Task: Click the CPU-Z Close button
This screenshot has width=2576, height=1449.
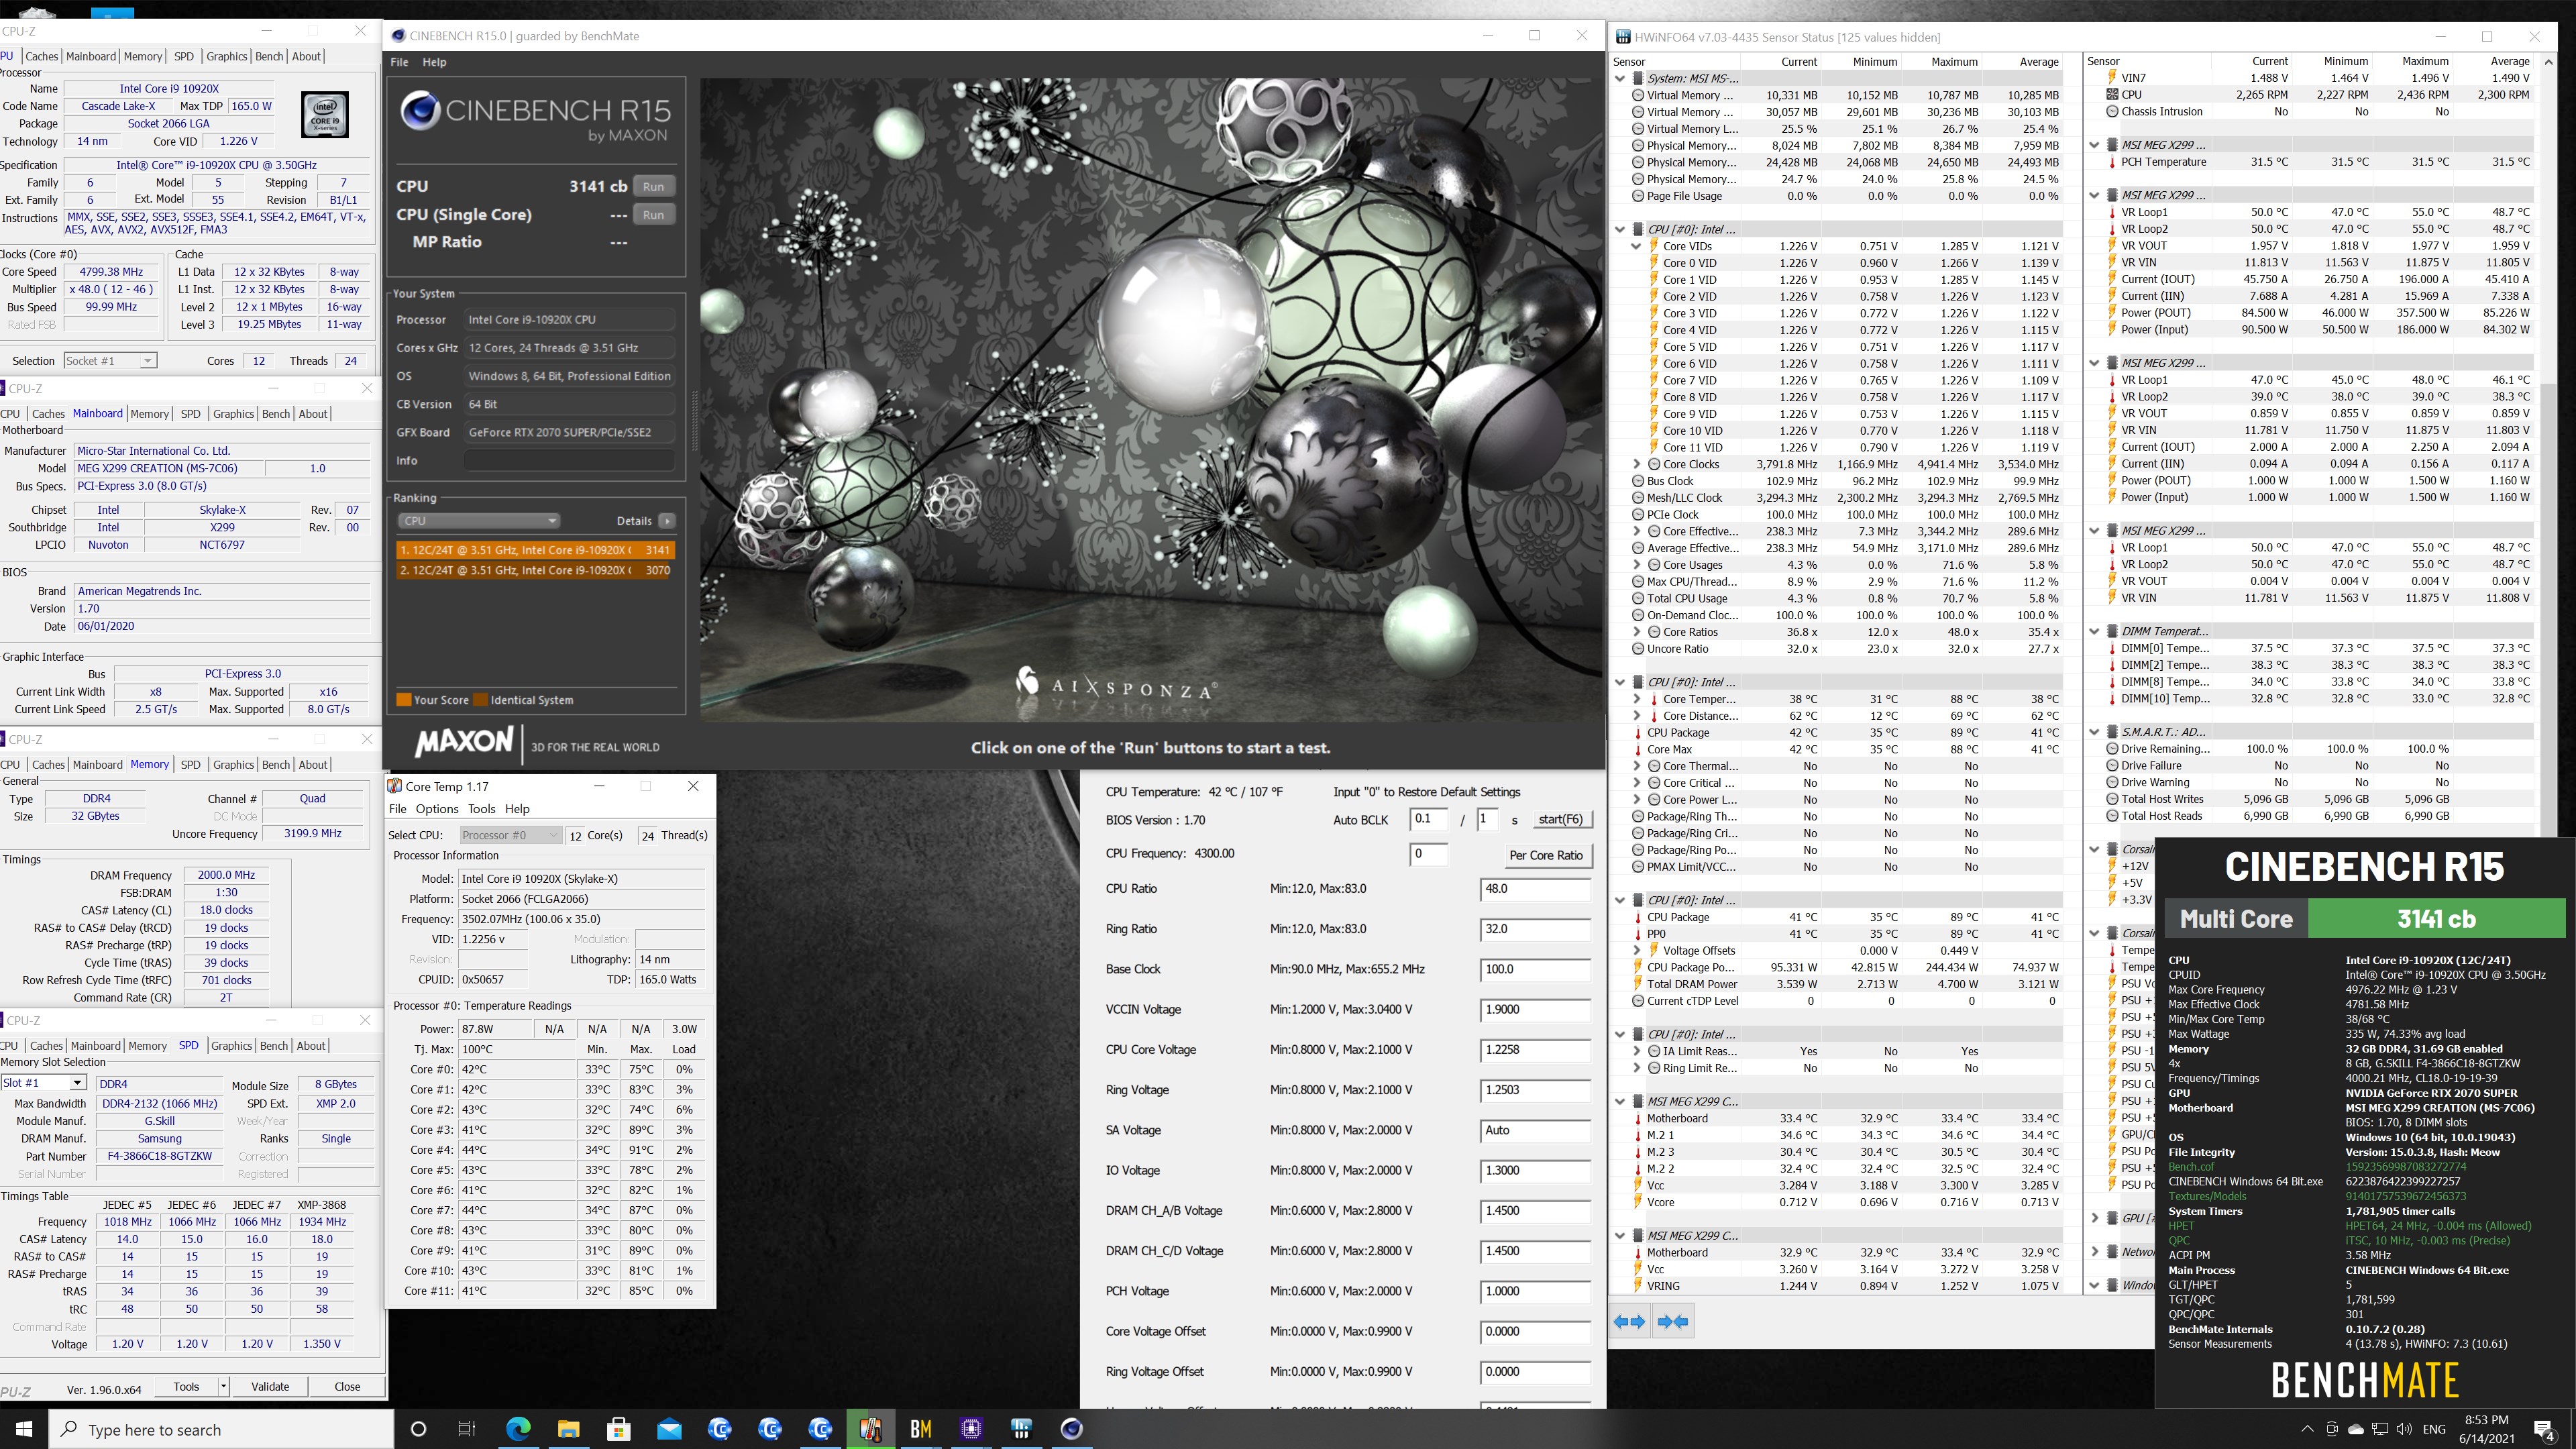Action: pyautogui.click(x=347, y=1386)
